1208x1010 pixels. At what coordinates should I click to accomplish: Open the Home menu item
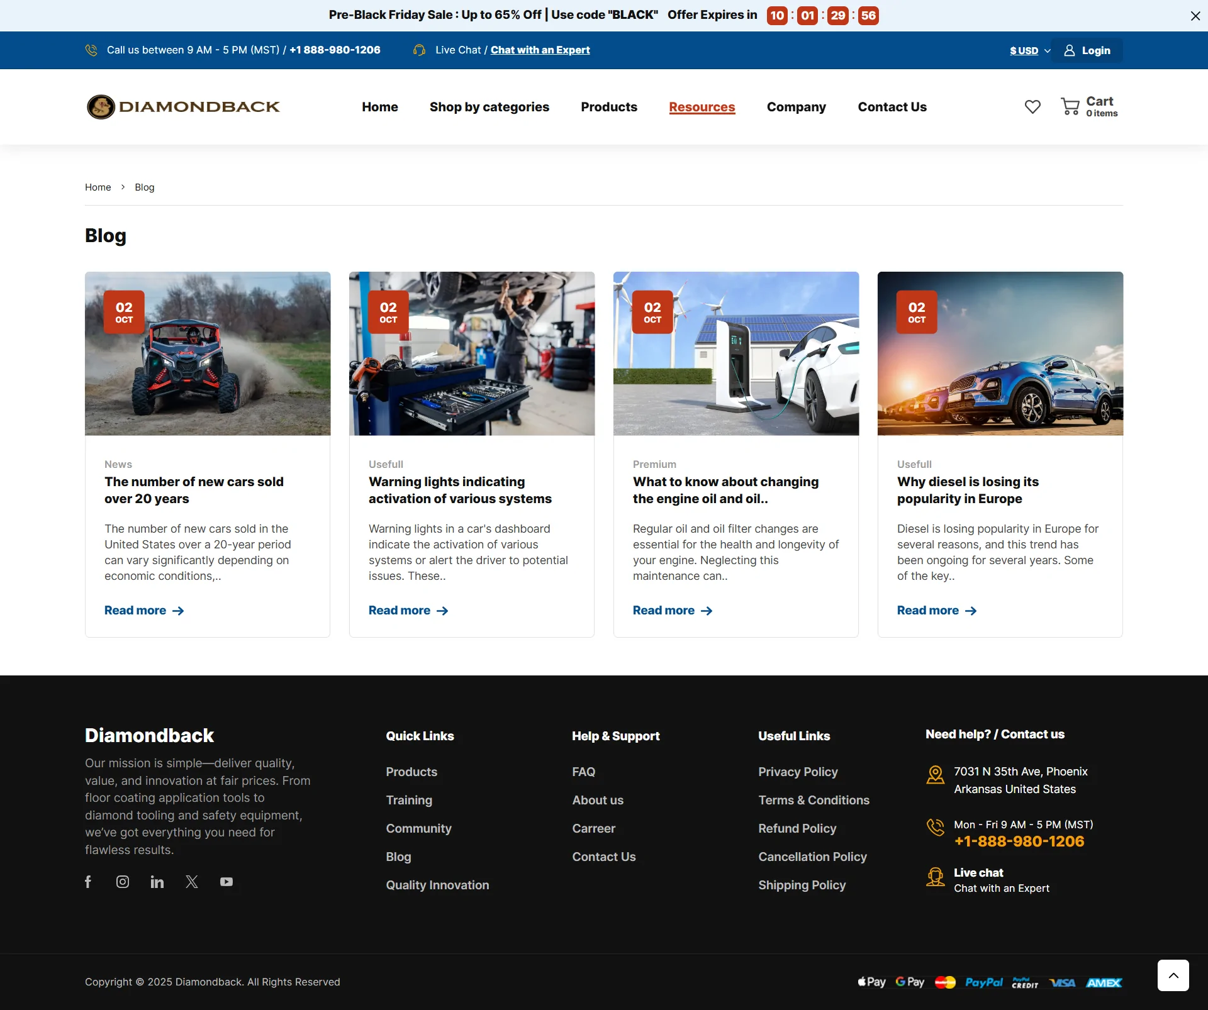(380, 107)
